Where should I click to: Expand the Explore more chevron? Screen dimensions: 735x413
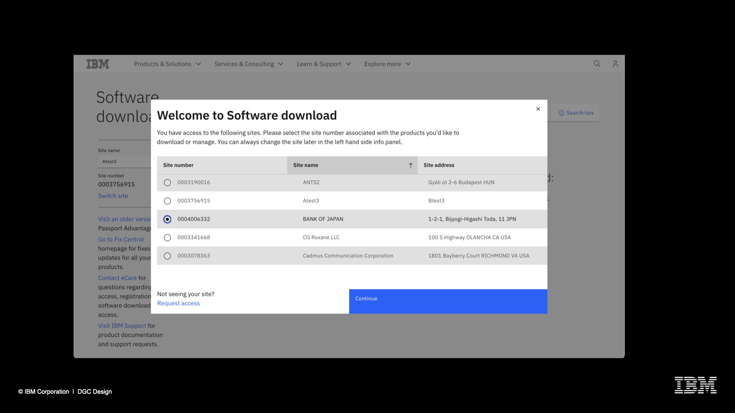point(408,64)
